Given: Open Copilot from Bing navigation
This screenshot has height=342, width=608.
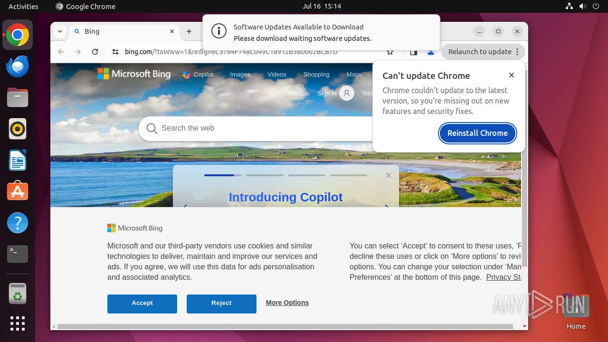Looking at the screenshot, I should pos(198,75).
